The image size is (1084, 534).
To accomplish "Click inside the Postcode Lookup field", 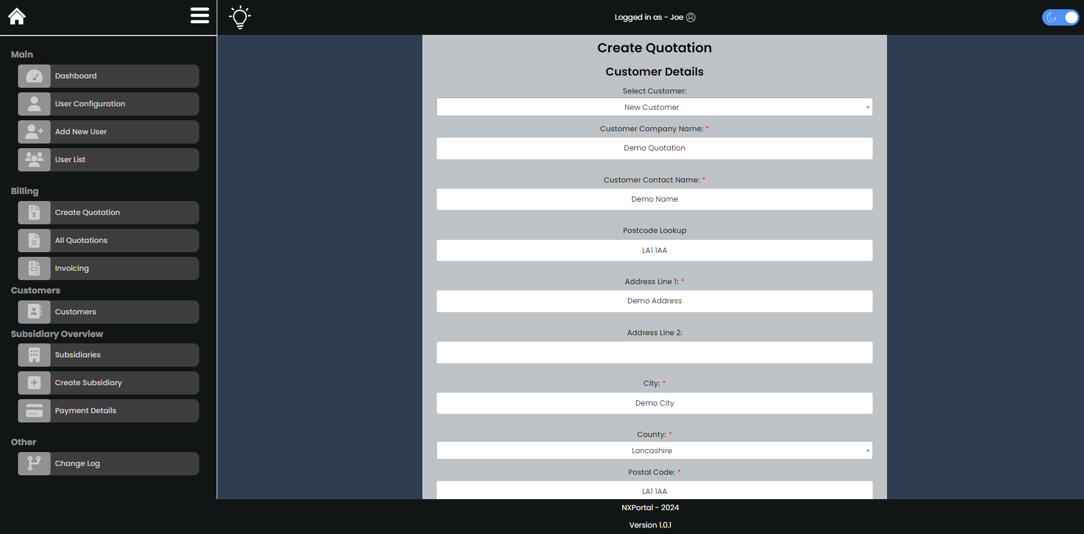I will pos(654,250).
